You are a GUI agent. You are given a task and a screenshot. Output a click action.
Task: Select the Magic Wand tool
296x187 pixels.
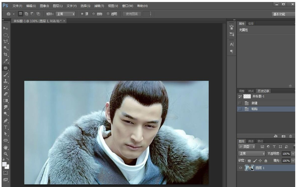(6, 48)
